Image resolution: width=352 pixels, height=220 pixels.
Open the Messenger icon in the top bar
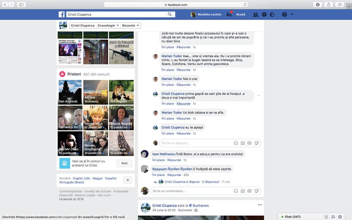click(x=264, y=15)
